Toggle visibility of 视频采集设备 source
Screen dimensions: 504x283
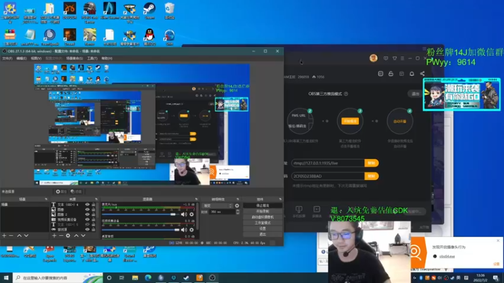click(87, 219)
